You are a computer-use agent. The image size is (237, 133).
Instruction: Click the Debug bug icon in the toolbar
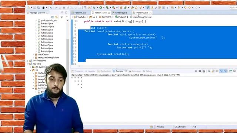click(94, 7)
